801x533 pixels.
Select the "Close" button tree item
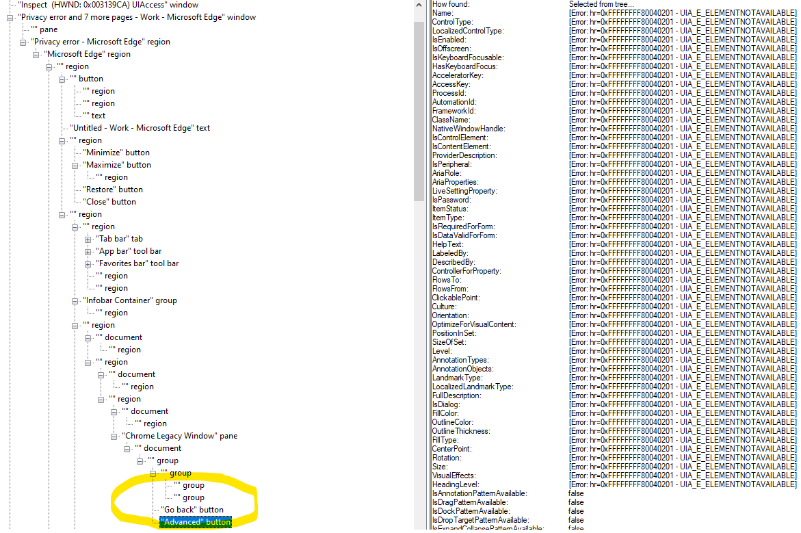click(x=109, y=202)
